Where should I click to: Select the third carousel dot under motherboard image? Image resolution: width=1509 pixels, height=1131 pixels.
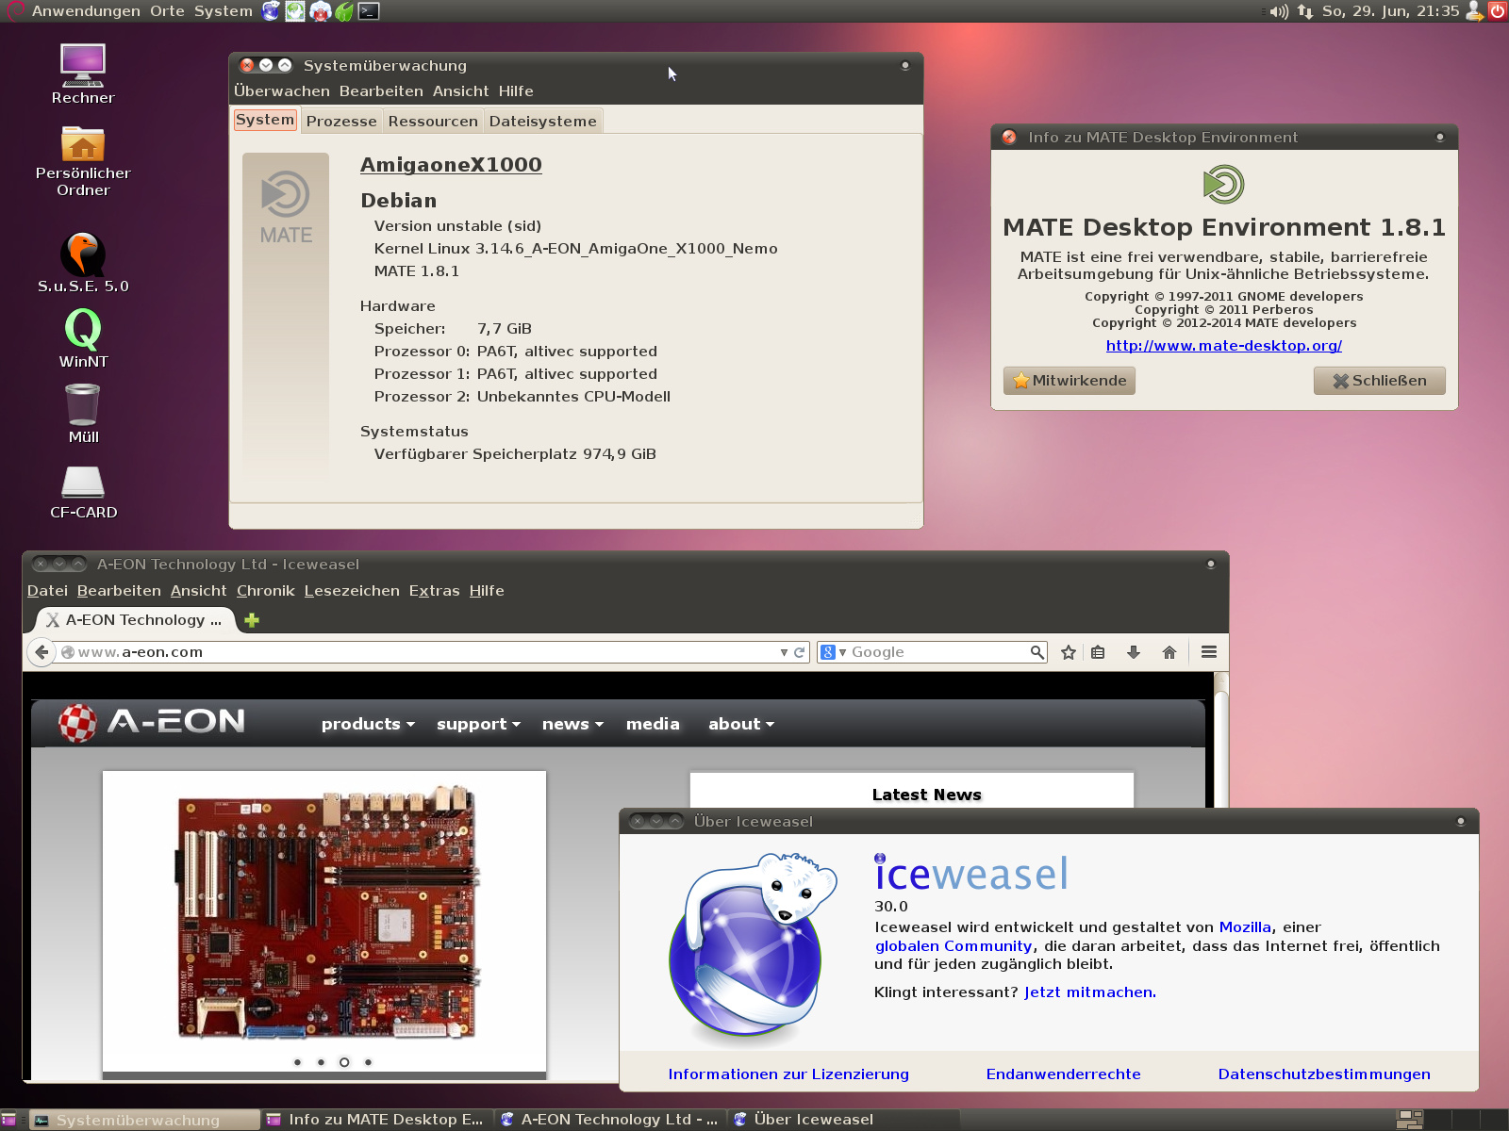344,1062
